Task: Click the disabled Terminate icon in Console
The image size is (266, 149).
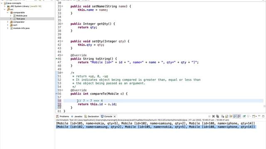Action: [209, 116]
